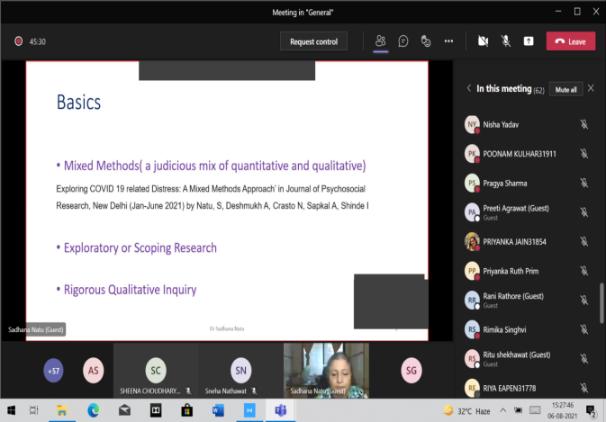Viewport: 606px width, 422px height.
Task: Open the Show participants panel icon
Action: (380, 41)
